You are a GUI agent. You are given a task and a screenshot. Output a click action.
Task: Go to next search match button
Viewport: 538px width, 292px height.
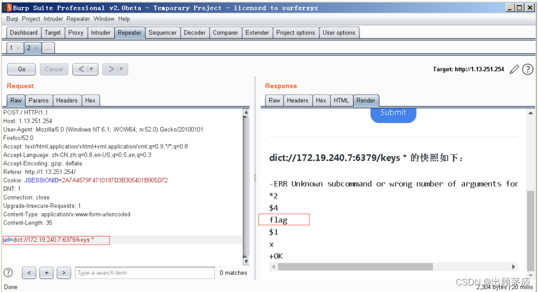64,273
